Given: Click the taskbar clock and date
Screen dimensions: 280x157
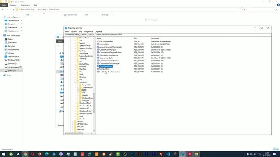Looking at the screenshot, I should click(266, 154).
